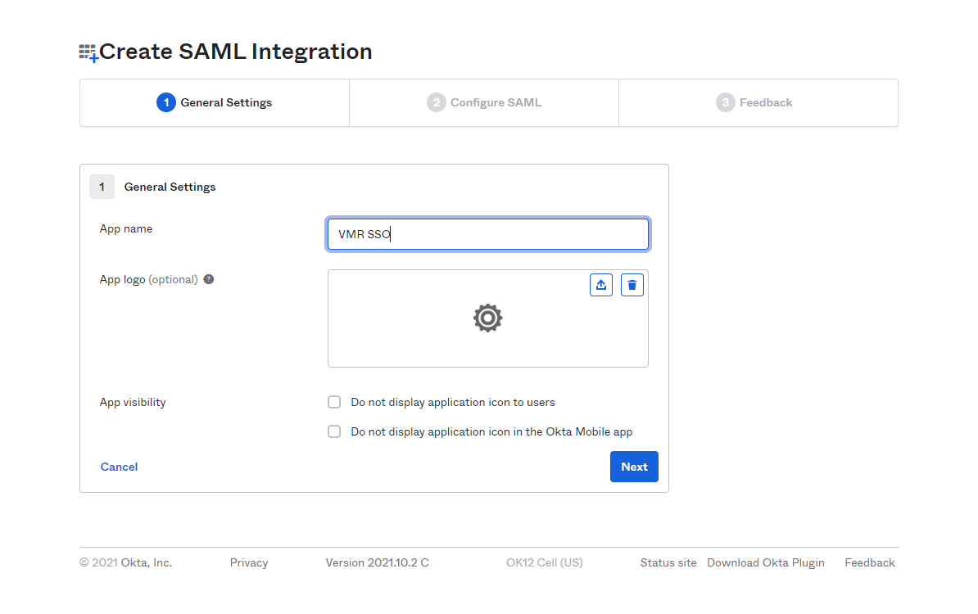Enable 'Do not display application icon to users'
Image resolution: width=978 pixels, height=614 pixels.
(x=334, y=402)
